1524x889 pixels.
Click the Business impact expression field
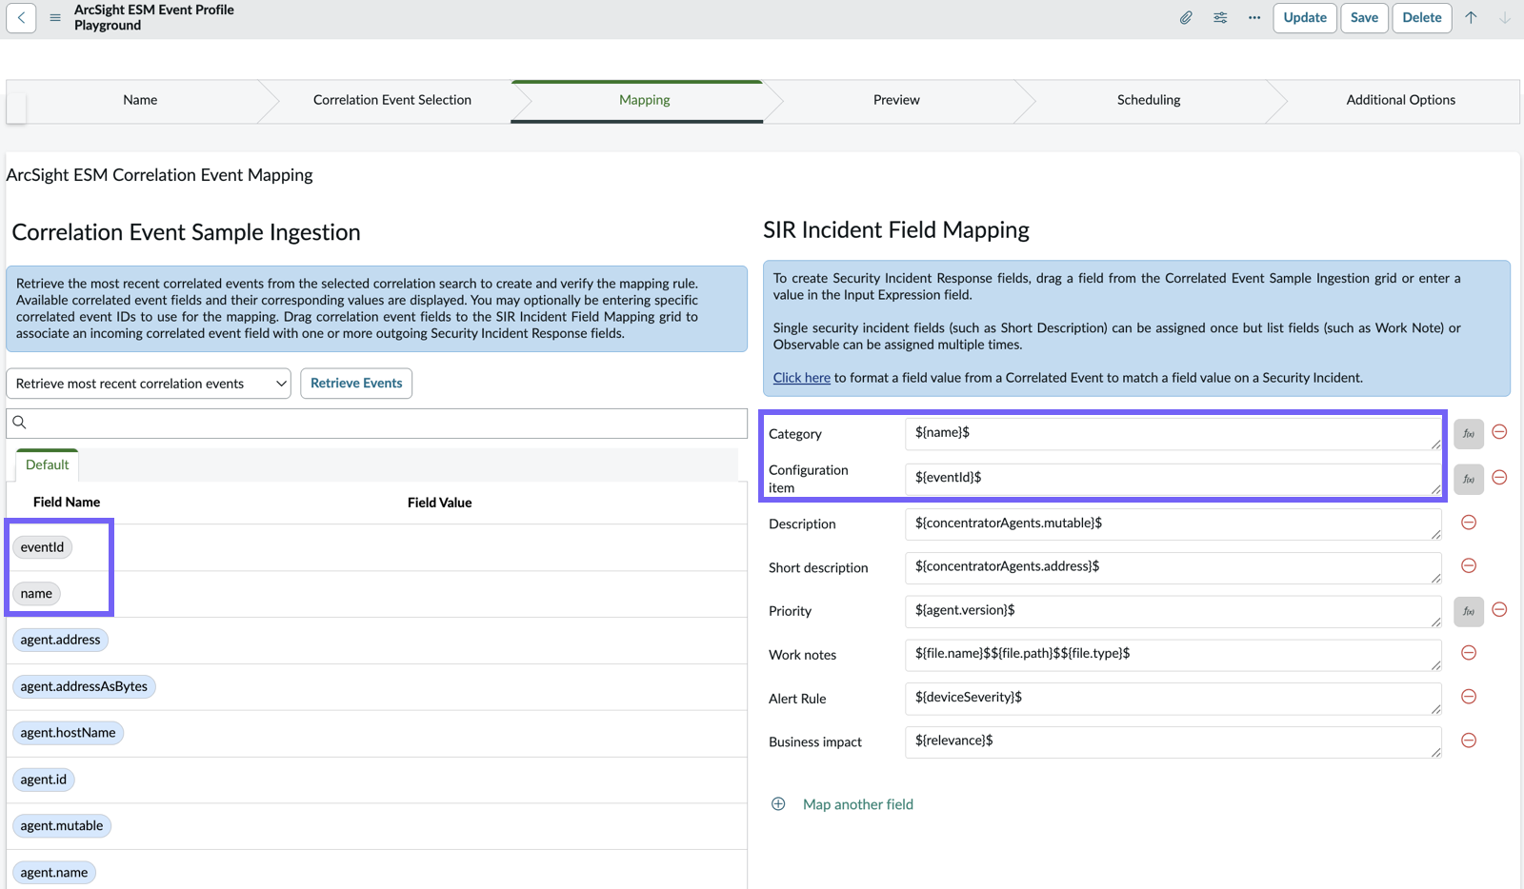point(1173,742)
